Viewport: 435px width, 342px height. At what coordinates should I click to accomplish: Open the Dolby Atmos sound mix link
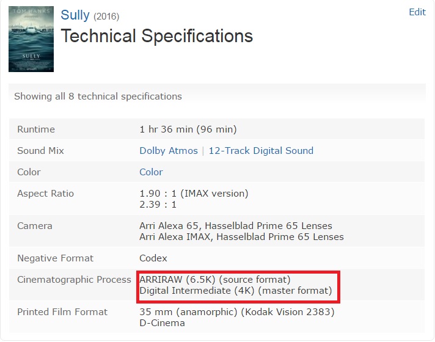169,151
